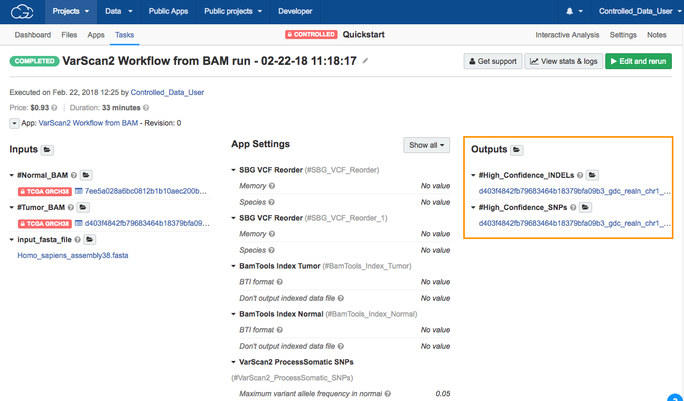The image size is (684, 401).
Task: Click help icon next to #Normal_BAM
Action: pyautogui.click(x=74, y=175)
